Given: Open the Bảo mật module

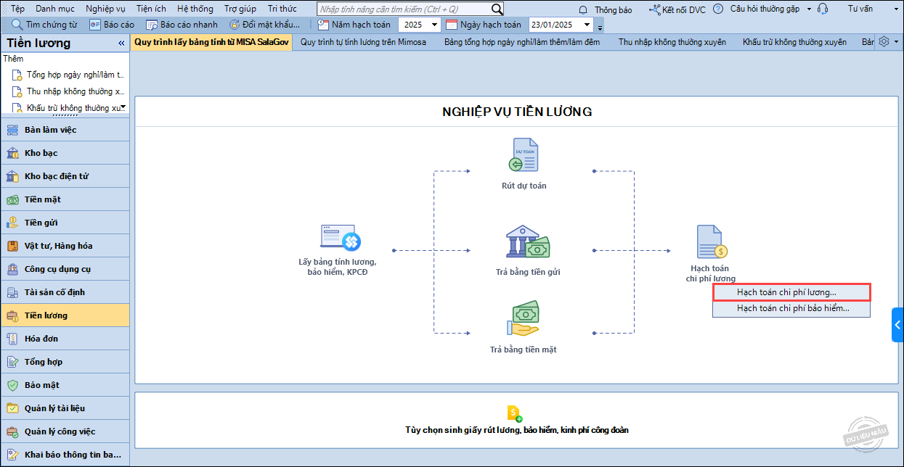Looking at the screenshot, I should 65,385.
